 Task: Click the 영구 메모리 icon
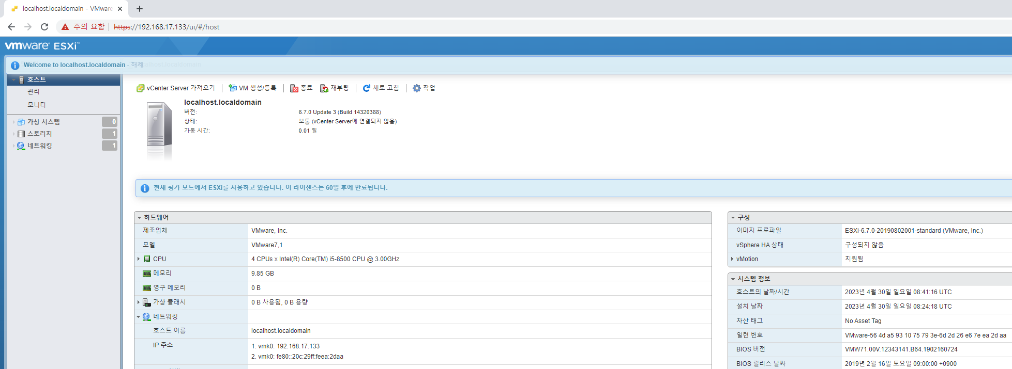pyautogui.click(x=147, y=288)
